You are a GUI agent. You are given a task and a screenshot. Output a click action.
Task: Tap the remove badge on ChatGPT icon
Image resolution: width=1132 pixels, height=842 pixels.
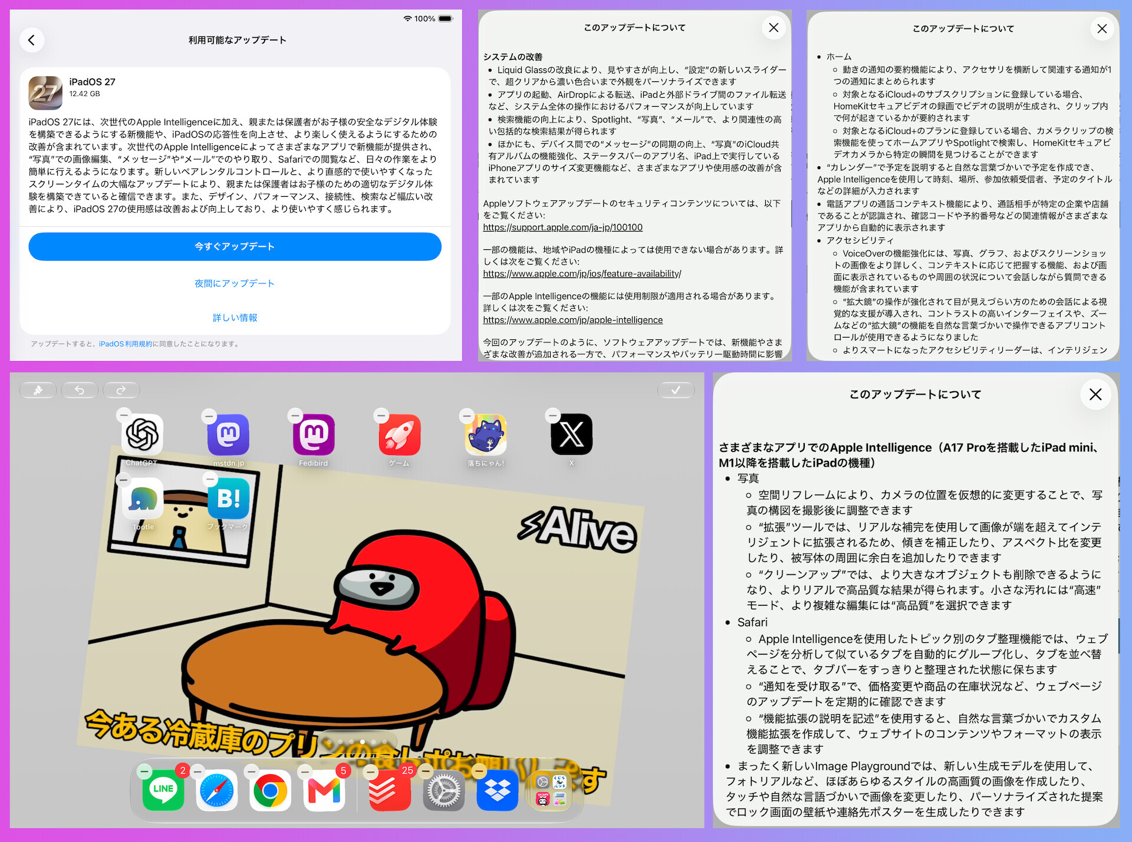pos(123,415)
